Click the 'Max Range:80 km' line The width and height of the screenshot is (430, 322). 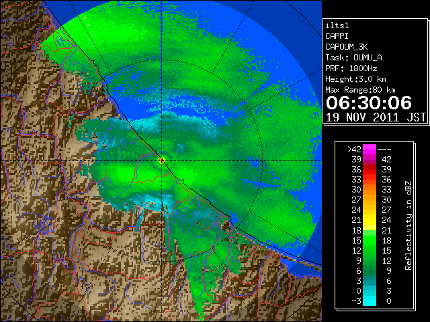360,90
